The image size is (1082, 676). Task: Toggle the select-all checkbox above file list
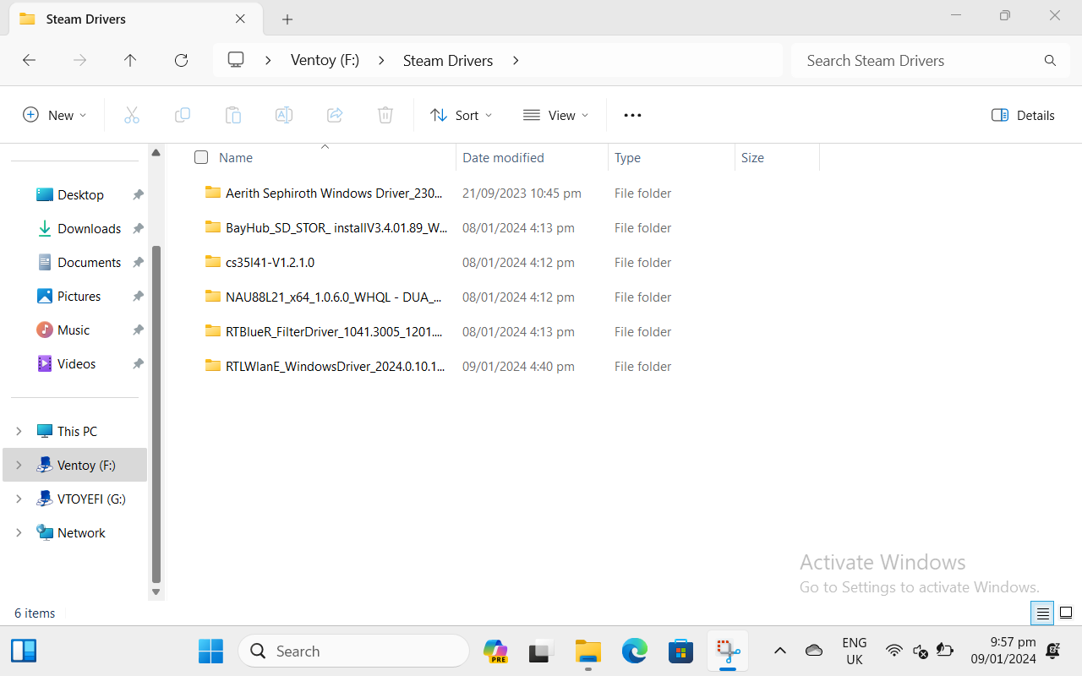[201, 157]
